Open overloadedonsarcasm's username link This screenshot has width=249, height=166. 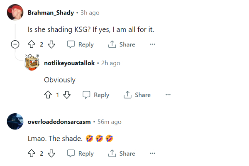(x=59, y=122)
